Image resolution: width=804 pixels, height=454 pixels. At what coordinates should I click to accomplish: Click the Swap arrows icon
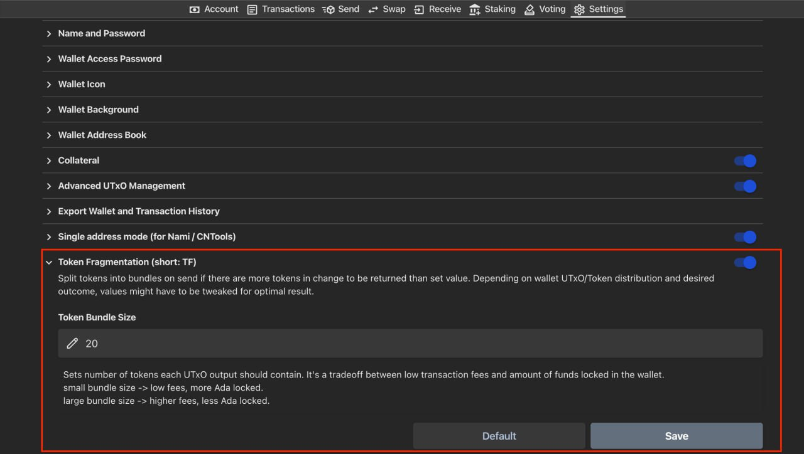374,9
